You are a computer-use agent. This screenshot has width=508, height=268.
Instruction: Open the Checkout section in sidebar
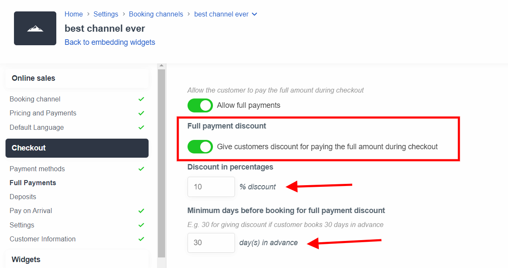coord(77,148)
